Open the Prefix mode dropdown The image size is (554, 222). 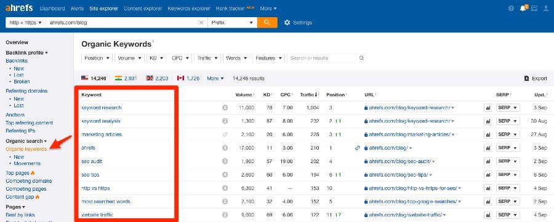tap(233, 23)
